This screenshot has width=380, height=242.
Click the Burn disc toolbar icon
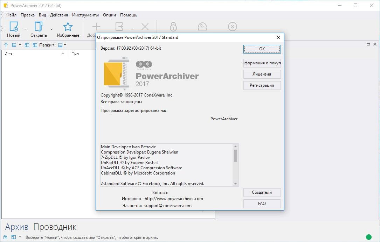click(x=202, y=27)
